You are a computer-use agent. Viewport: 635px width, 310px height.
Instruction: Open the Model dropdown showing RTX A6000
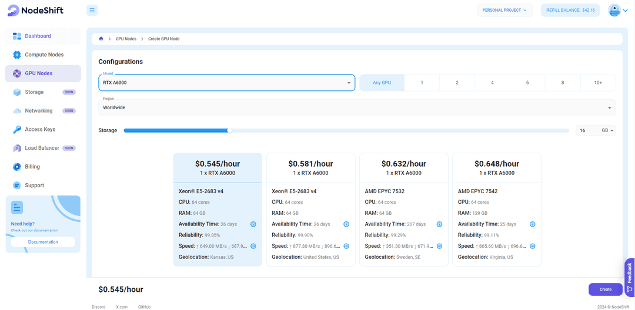click(227, 82)
